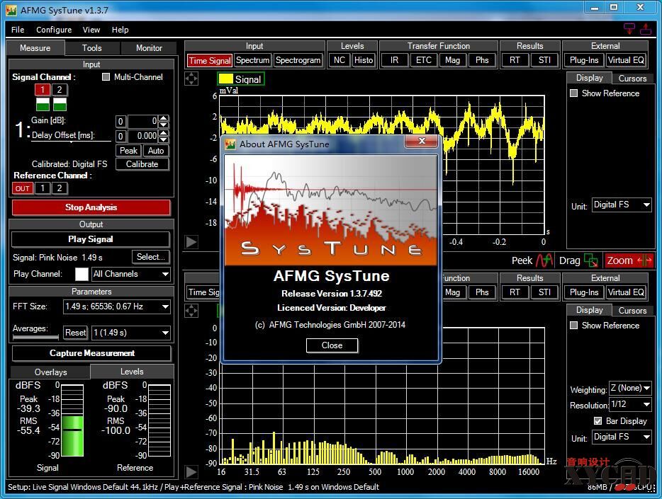
Task: Click the SysTune app icon in title bar
Action: coord(11,10)
